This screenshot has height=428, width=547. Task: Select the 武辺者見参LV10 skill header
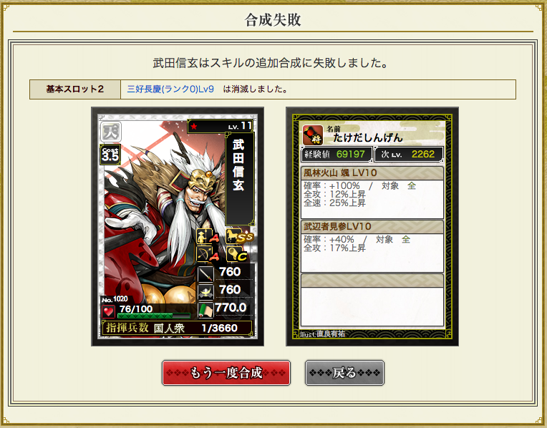pyautogui.click(x=372, y=227)
